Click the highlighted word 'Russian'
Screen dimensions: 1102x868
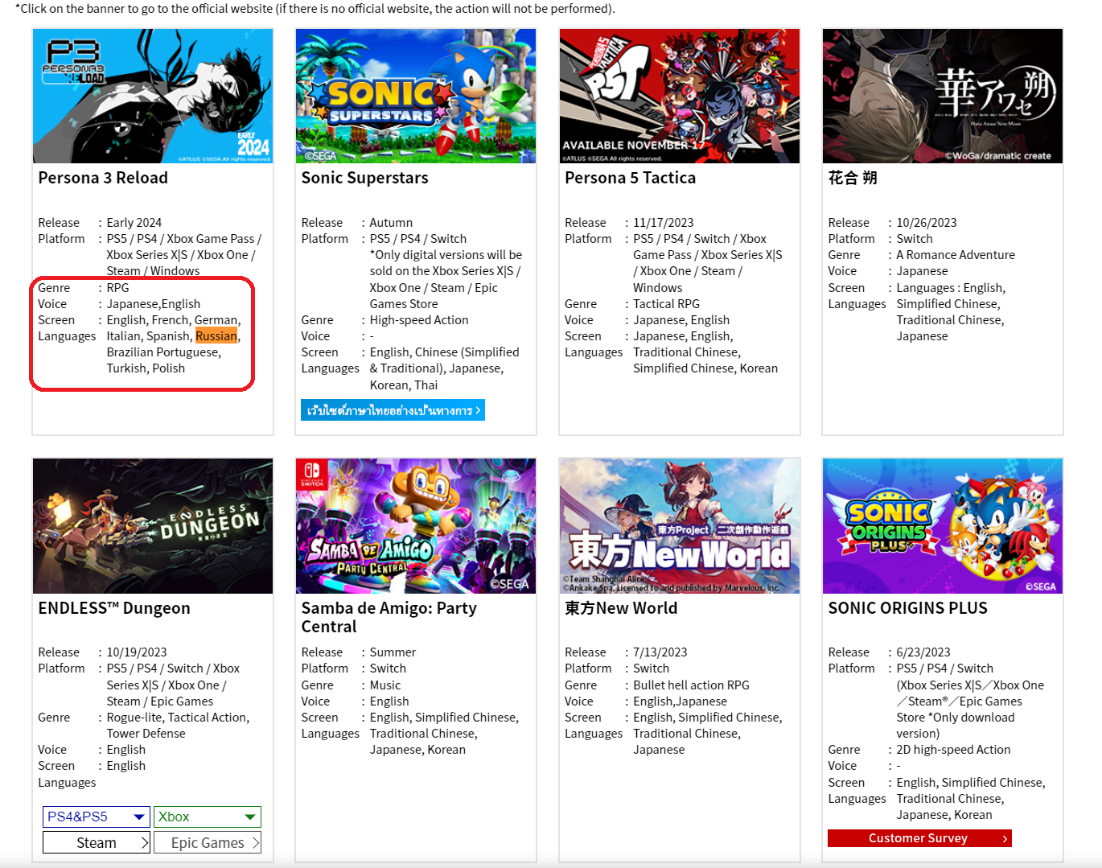click(216, 336)
